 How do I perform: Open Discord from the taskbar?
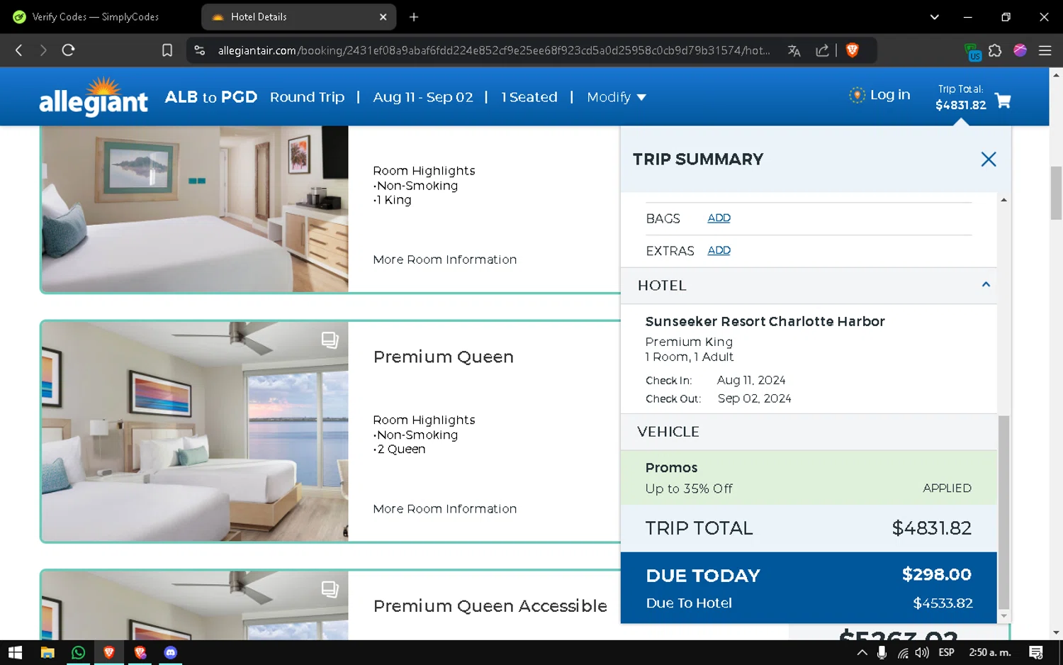tap(170, 652)
